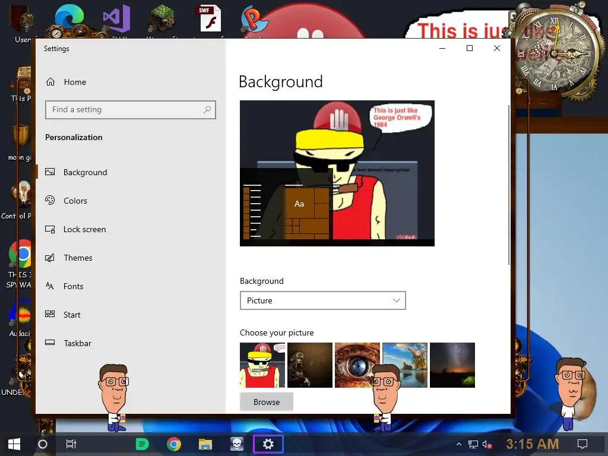
Task: Open Cortana circle on the taskbar
Action: point(43,444)
